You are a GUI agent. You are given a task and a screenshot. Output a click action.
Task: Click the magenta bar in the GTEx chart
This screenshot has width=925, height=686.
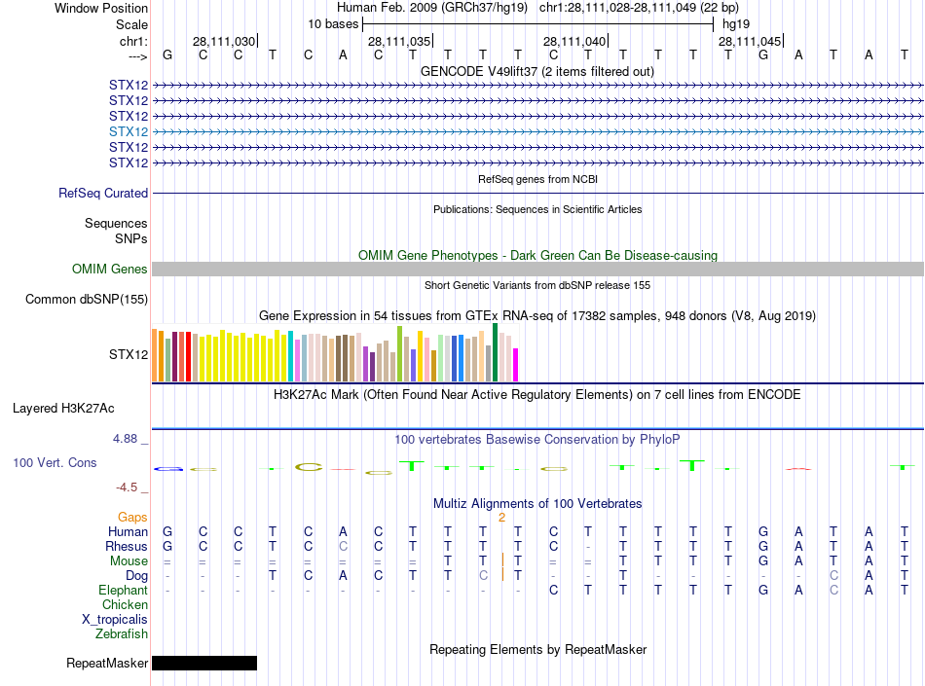pos(515,365)
